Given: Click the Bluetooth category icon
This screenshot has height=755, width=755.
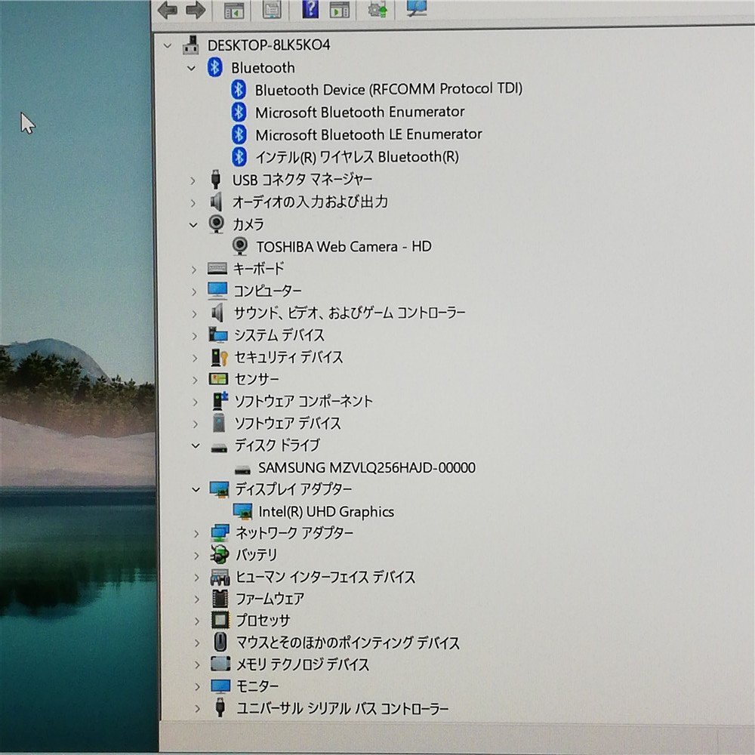Looking at the screenshot, I should [214, 67].
